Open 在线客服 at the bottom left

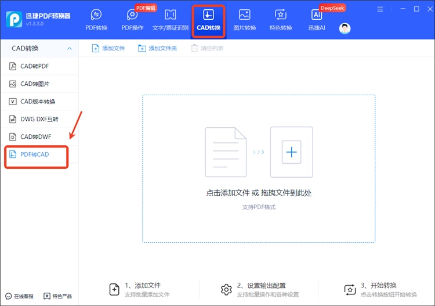[19, 296]
